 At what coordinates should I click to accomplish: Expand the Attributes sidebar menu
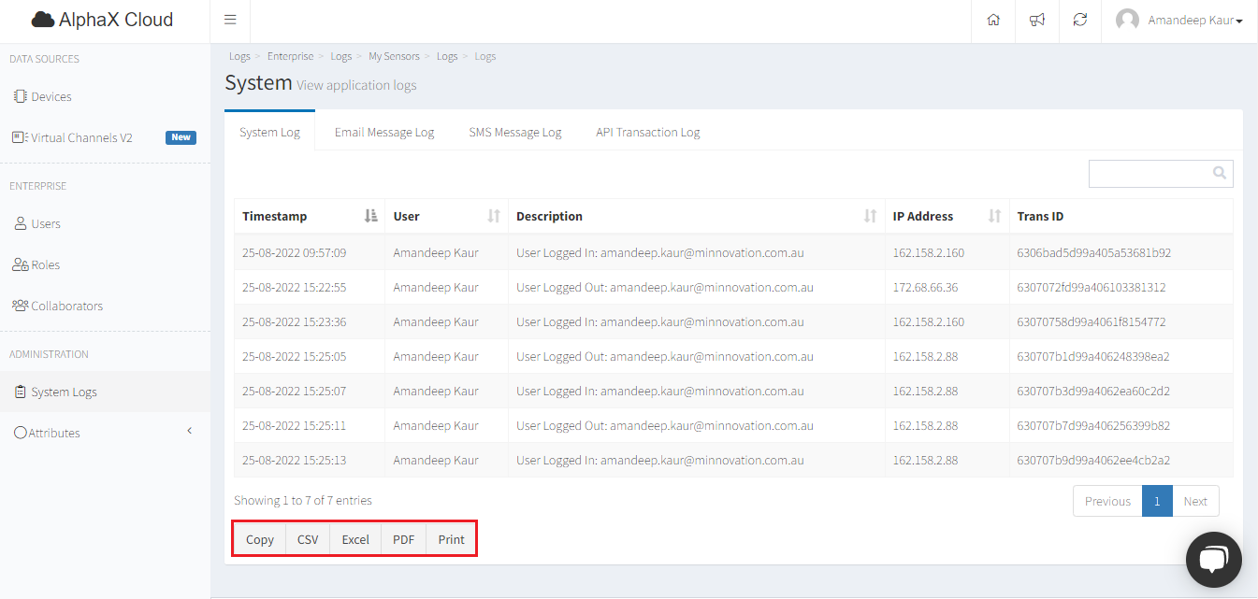point(54,433)
